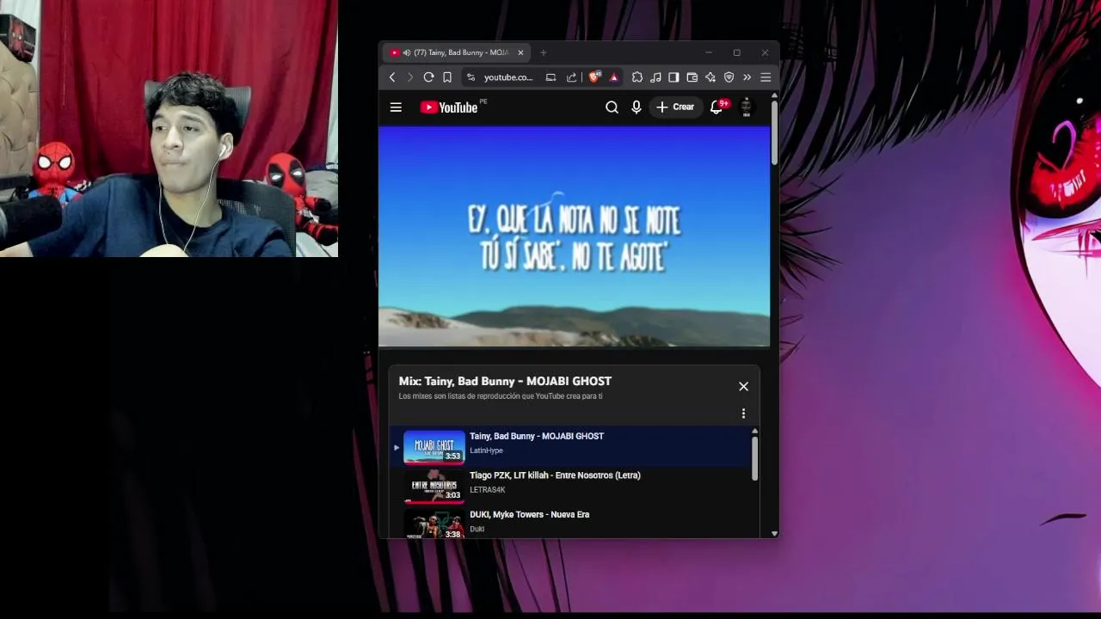Select the Tainy, Bad Bunny browser tab

tap(456, 52)
